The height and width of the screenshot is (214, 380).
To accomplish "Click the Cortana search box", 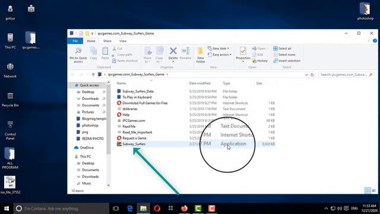I will pos(61,209).
